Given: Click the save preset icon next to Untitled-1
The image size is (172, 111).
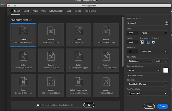Looking at the screenshot, I should [x=166, y=23].
